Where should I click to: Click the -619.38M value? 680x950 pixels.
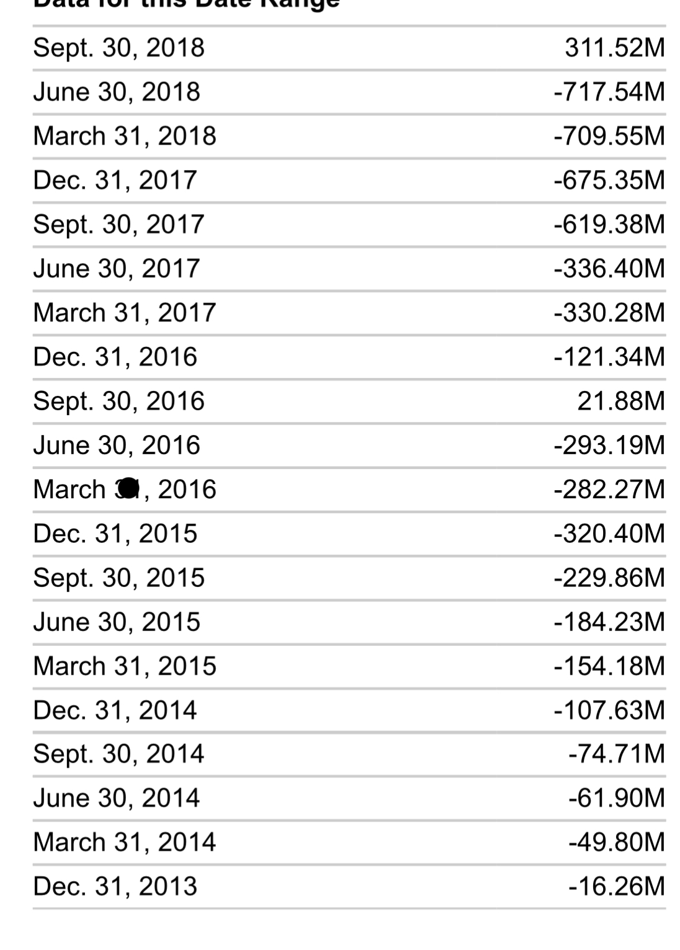609,224
